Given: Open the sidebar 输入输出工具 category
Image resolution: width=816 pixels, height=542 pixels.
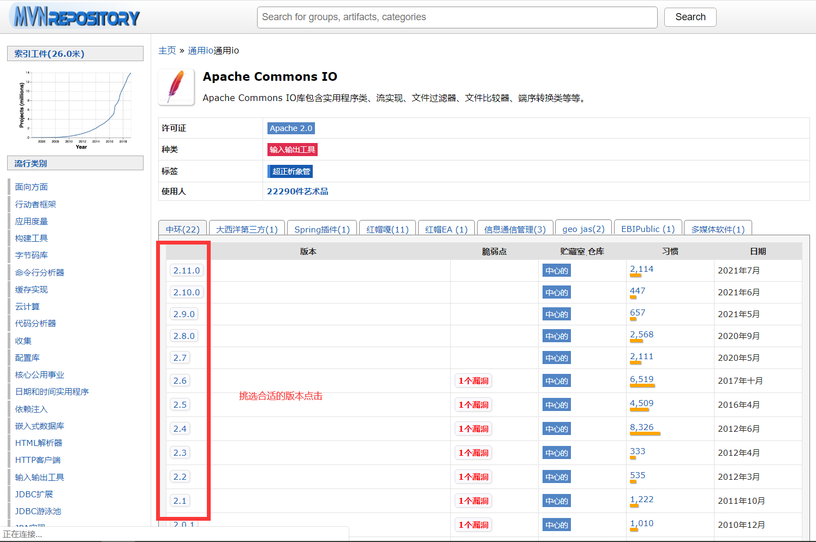Looking at the screenshot, I should (x=40, y=477).
